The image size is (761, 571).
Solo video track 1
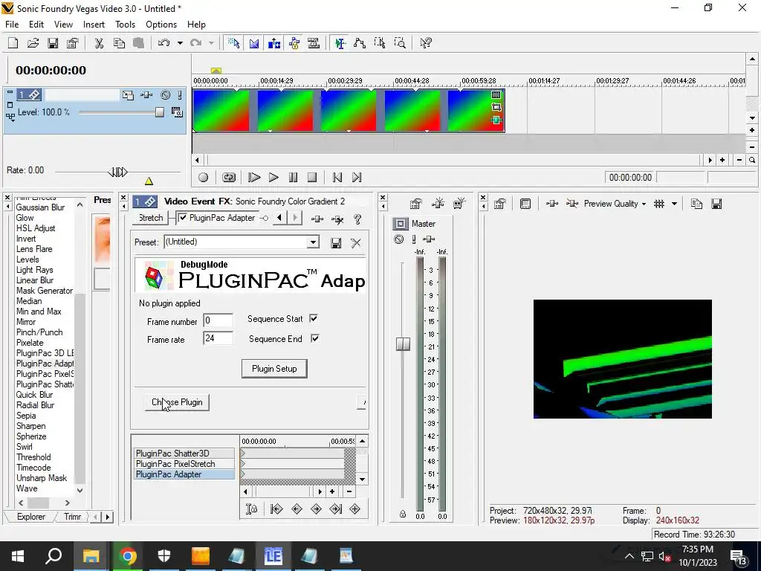180,95
